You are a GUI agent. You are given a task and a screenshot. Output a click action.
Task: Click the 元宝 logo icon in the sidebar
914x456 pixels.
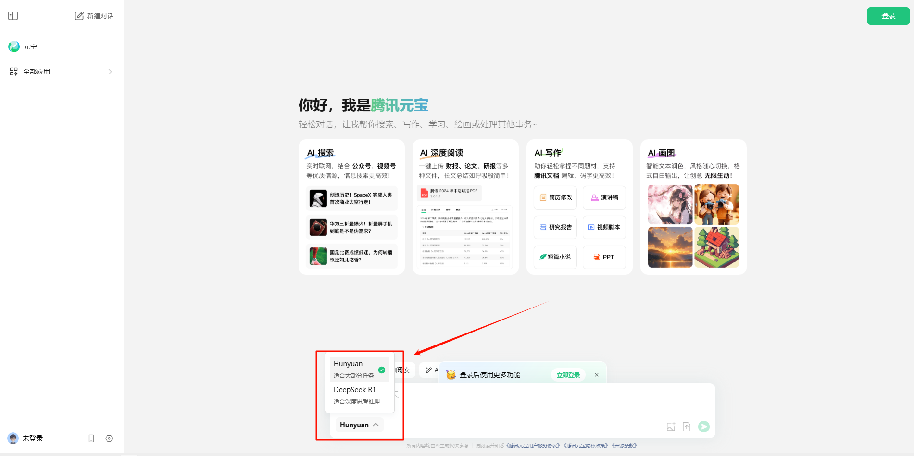(14, 47)
